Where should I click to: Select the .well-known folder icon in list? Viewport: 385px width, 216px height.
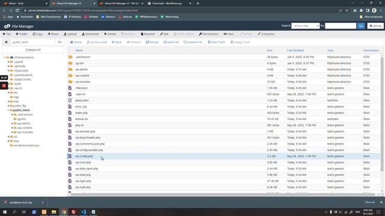coord(70,57)
